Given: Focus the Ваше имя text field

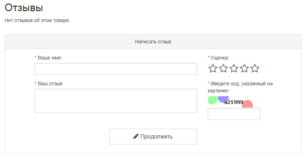Looking at the screenshot, I should point(116,69).
